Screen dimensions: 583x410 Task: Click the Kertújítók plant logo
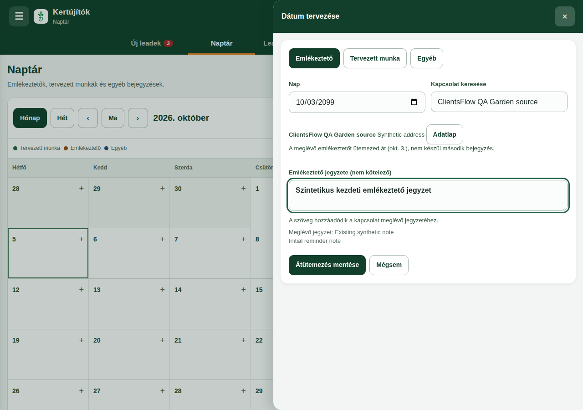pyautogui.click(x=41, y=16)
